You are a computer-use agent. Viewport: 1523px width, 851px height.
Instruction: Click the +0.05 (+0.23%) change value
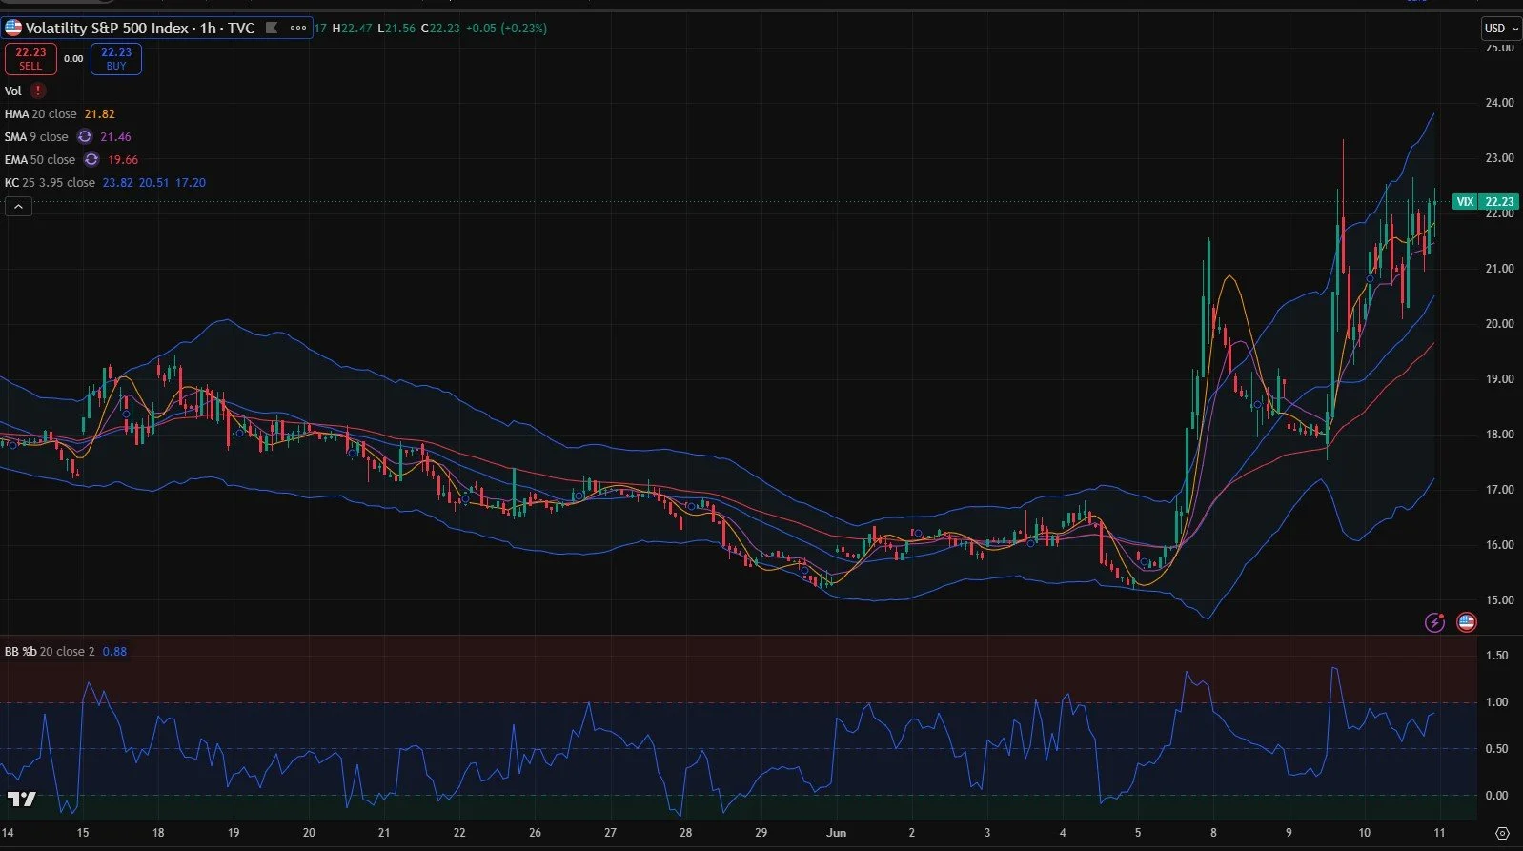pyautogui.click(x=506, y=28)
